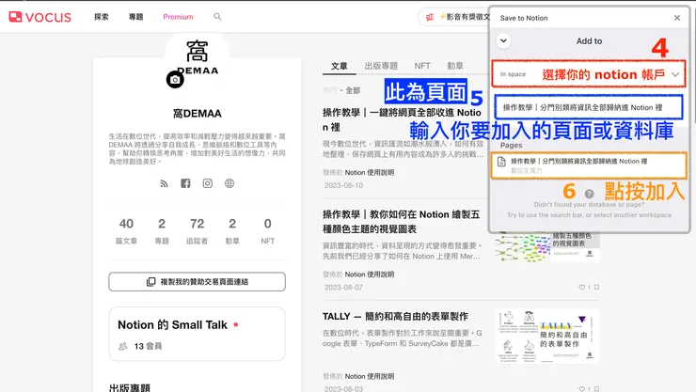Image resolution: width=696 pixels, height=392 pixels.
Task: Click the help question mark icon
Action: point(589,194)
